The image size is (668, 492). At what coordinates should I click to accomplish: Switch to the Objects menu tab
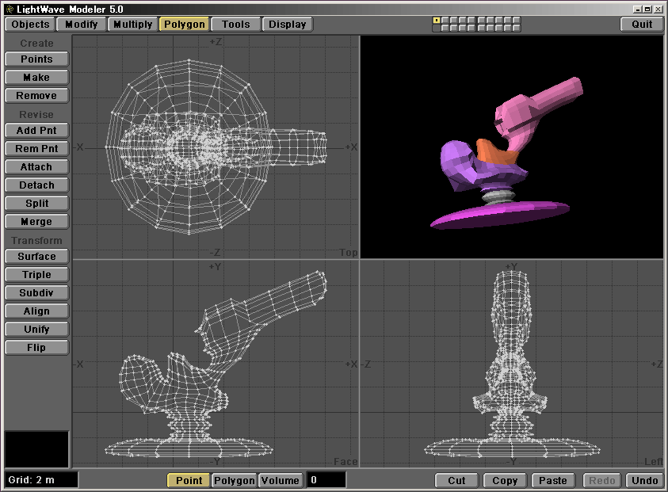click(x=30, y=24)
